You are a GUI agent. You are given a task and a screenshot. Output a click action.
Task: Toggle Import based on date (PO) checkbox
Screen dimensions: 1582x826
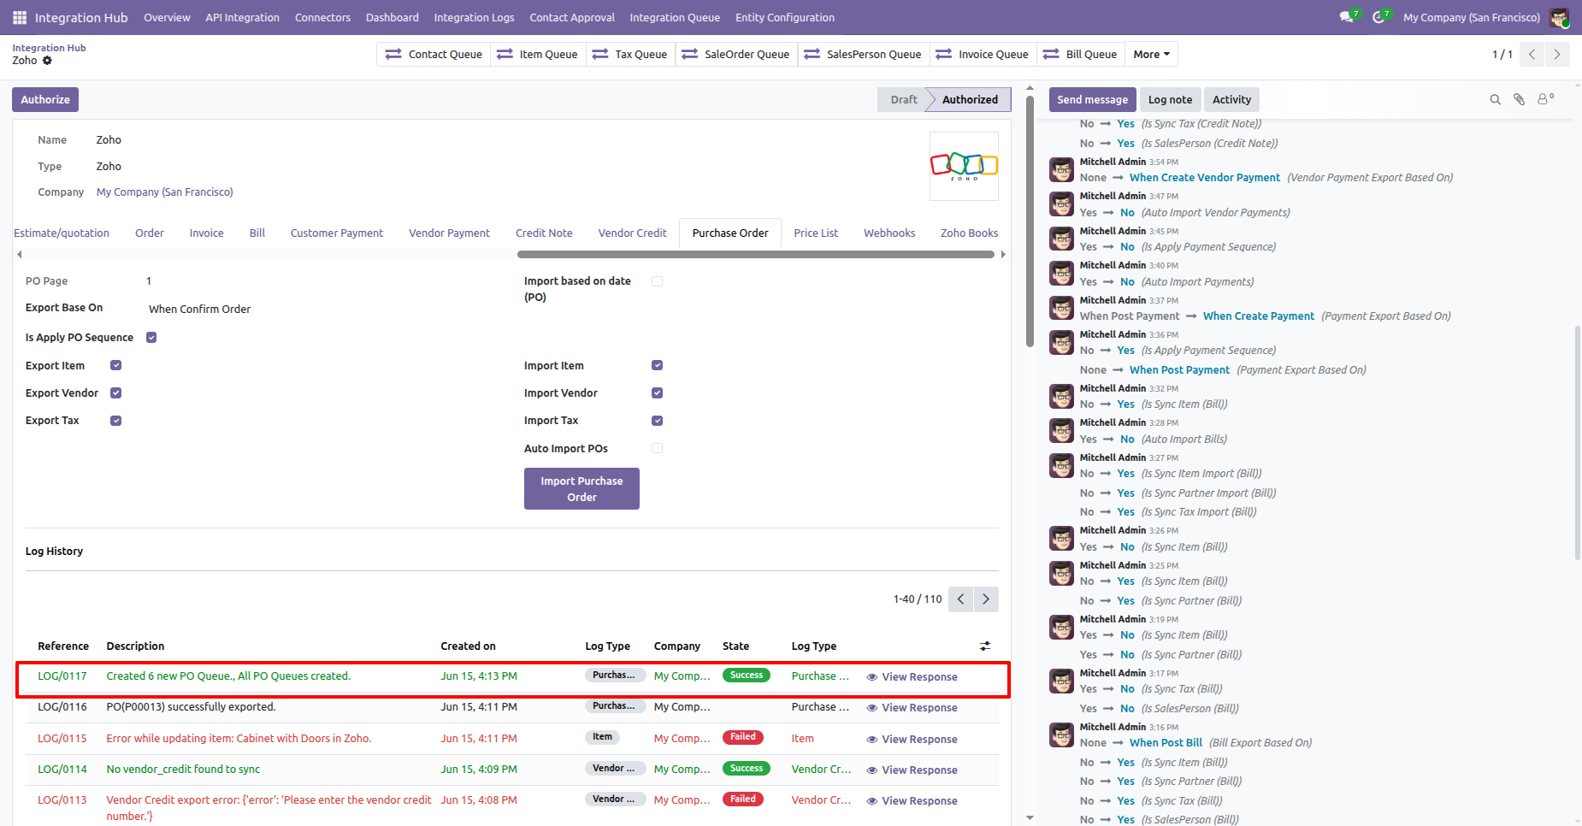657,281
